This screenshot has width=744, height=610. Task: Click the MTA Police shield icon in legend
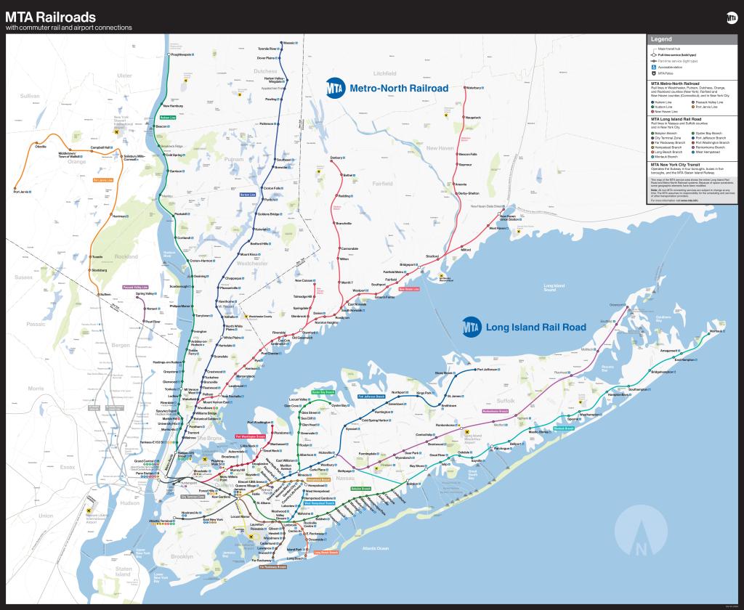click(653, 73)
